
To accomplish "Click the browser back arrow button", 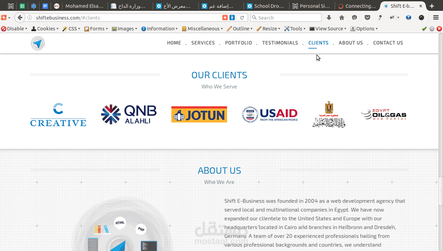I will tap(20, 18).
